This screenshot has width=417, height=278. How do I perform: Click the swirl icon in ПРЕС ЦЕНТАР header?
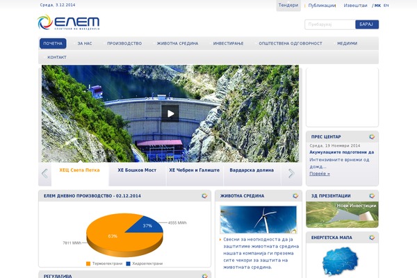372,137
